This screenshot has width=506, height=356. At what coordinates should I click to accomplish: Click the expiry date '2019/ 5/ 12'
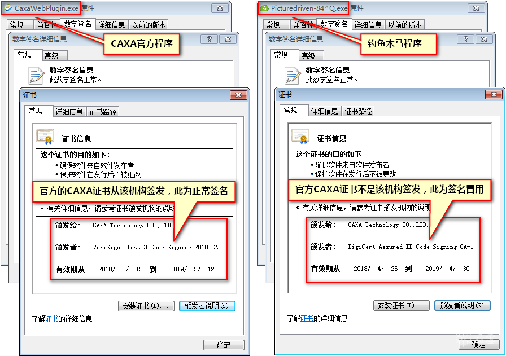click(x=193, y=269)
